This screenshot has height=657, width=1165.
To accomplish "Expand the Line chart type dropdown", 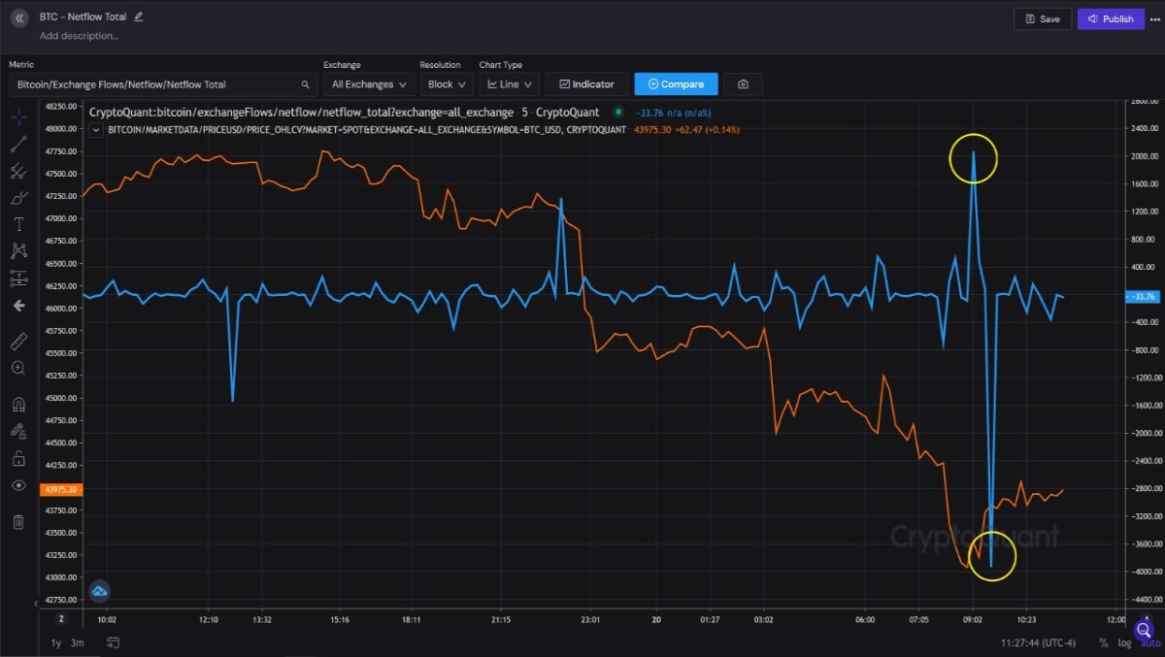I will point(510,84).
